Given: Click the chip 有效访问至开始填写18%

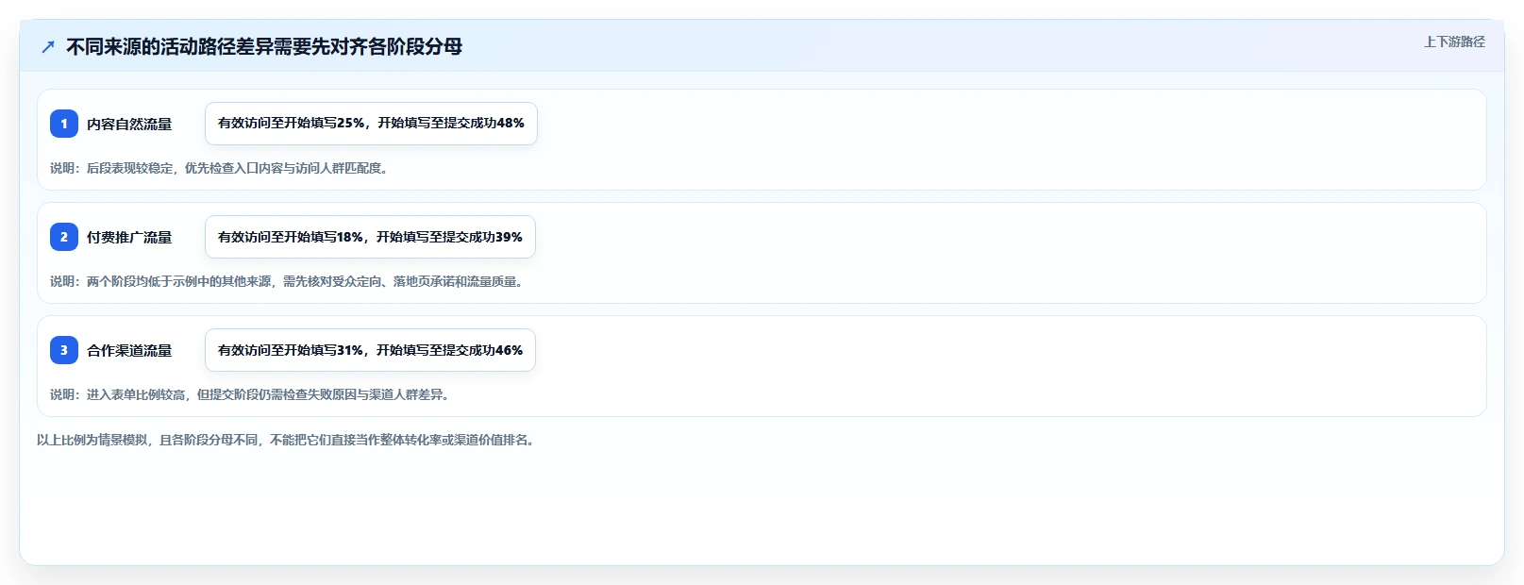Looking at the screenshot, I should click(370, 237).
